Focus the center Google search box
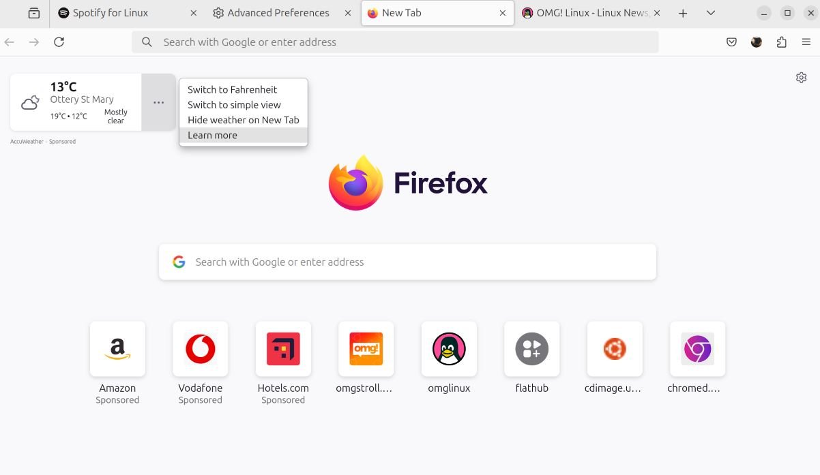Image resolution: width=820 pixels, height=475 pixels. [407, 262]
